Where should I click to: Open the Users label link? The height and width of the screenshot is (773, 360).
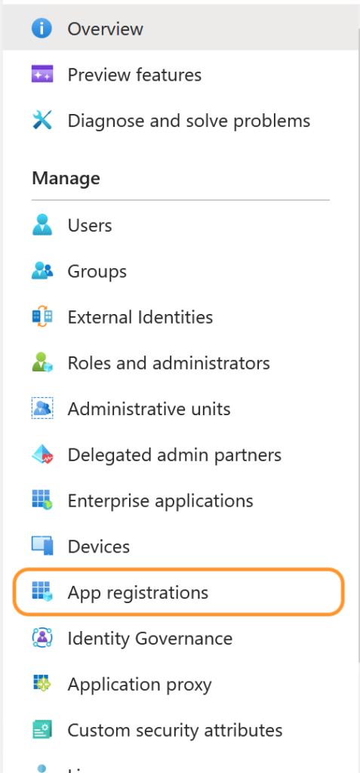coord(90,225)
